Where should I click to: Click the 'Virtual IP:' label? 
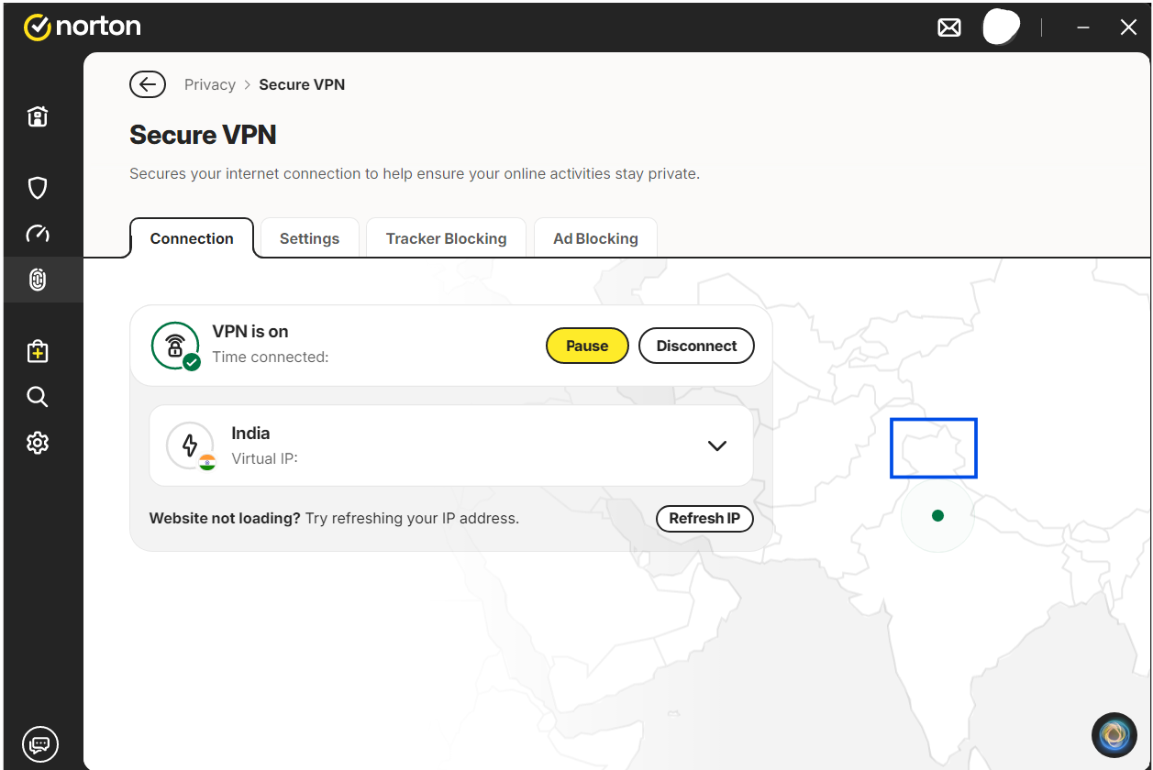pyautogui.click(x=264, y=458)
